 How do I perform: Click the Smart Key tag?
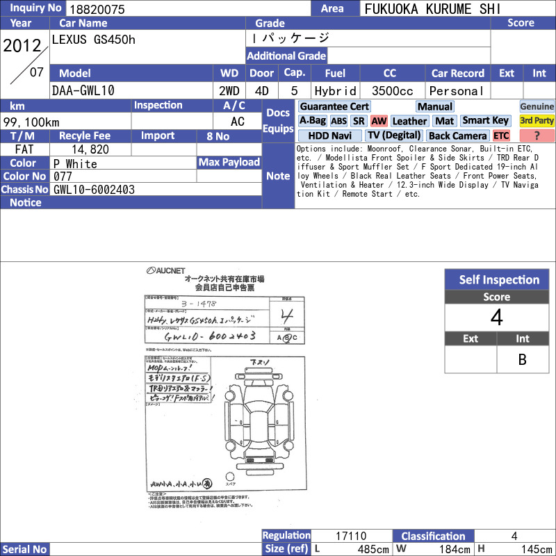click(x=485, y=121)
